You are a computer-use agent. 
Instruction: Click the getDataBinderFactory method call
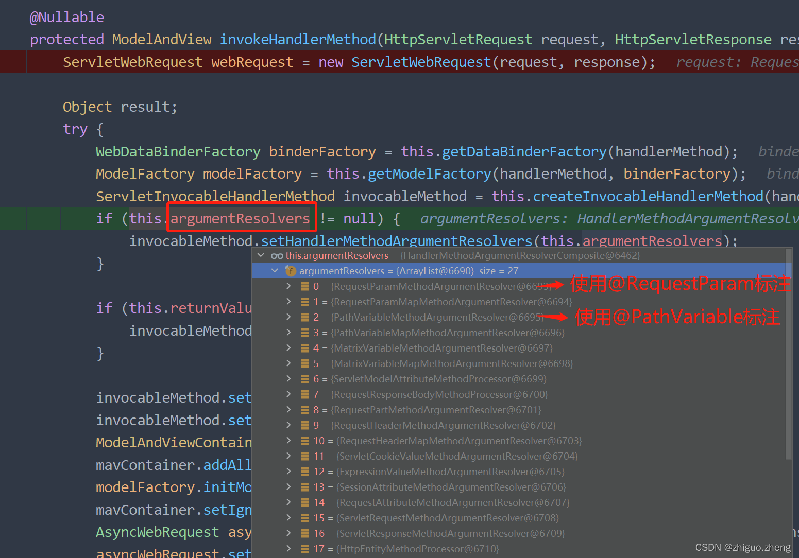tap(524, 152)
